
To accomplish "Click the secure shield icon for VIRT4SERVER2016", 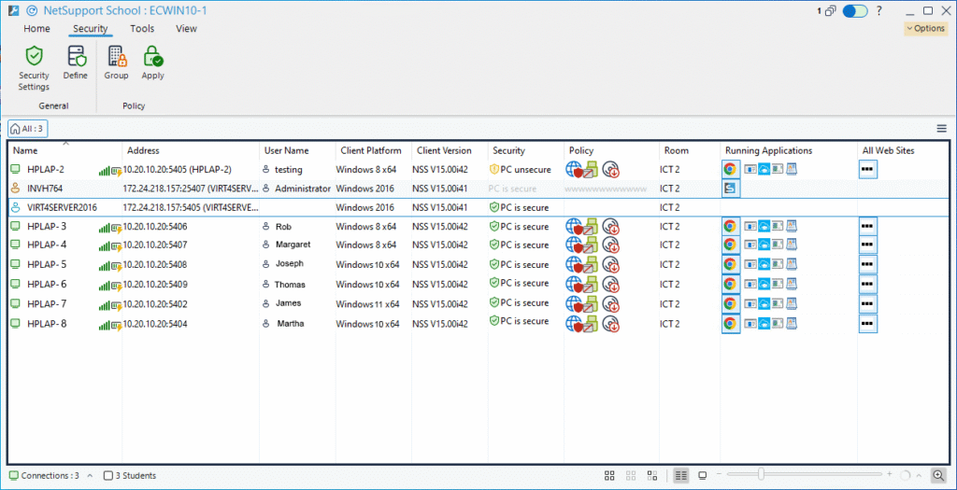I will (494, 207).
